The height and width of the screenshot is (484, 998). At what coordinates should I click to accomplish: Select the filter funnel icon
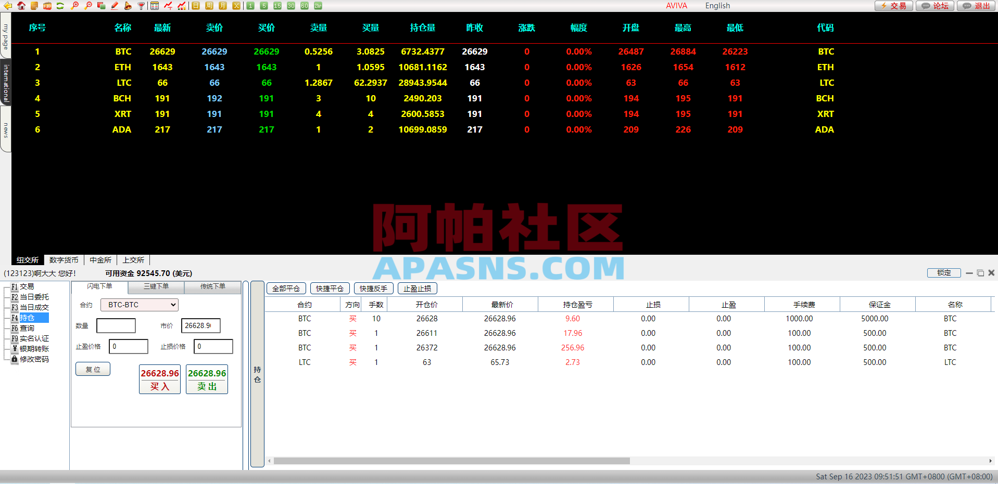pyautogui.click(x=141, y=6)
